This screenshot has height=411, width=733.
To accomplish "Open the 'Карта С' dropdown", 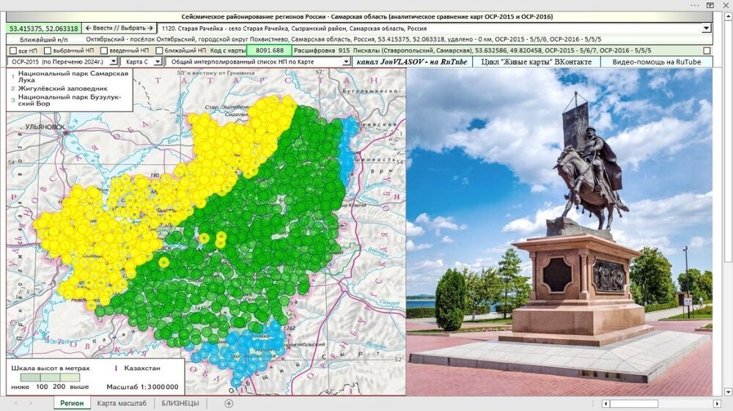I will point(158,62).
